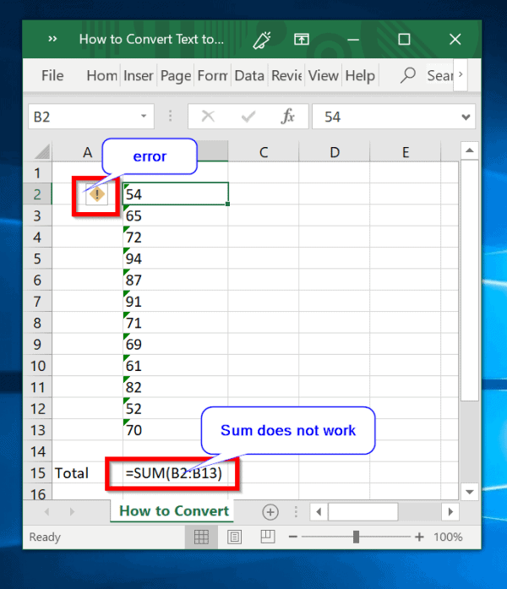The width and height of the screenshot is (507, 589).
Task: Switch to Page Break Preview icon
Action: (x=268, y=537)
